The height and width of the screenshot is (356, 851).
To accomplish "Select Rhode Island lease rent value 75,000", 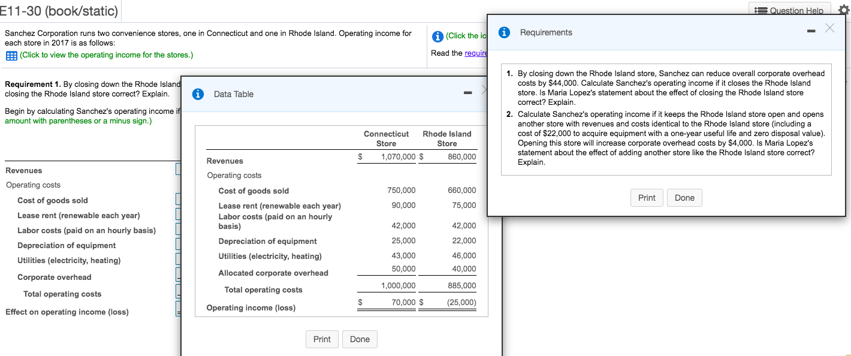I will [464, 206].
